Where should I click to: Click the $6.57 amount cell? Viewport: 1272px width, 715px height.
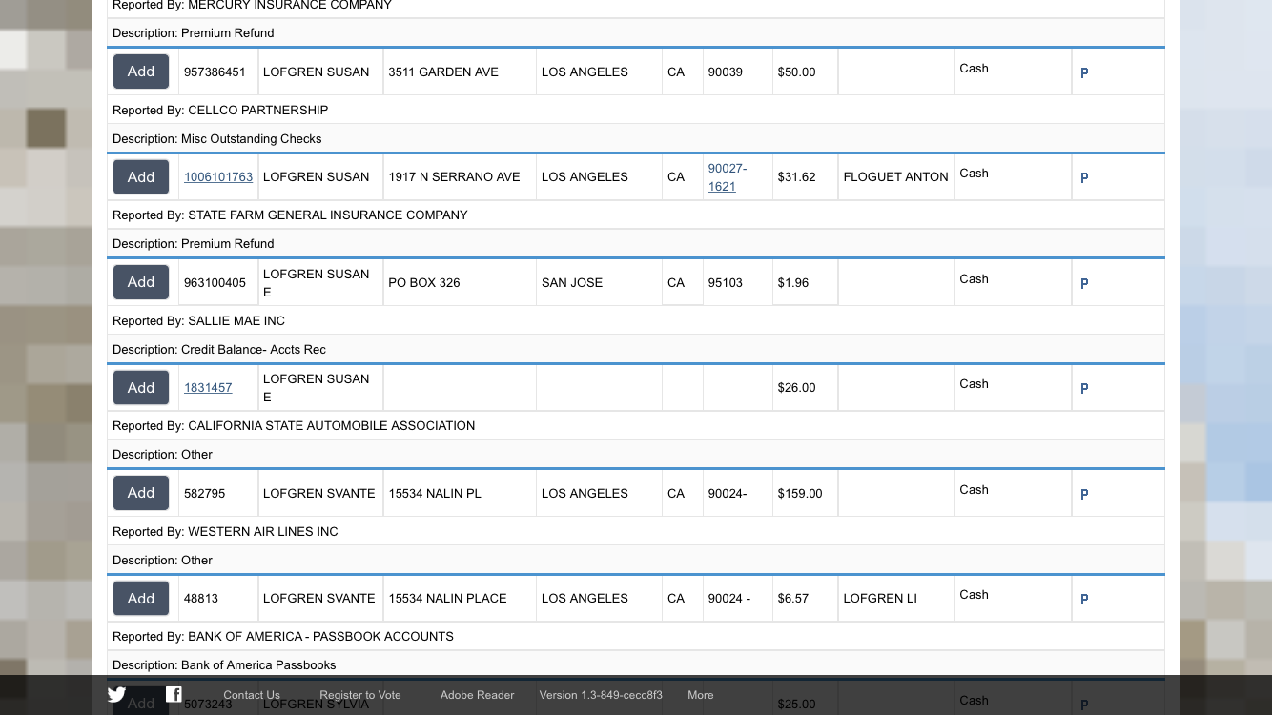click(x=805, y=599)
